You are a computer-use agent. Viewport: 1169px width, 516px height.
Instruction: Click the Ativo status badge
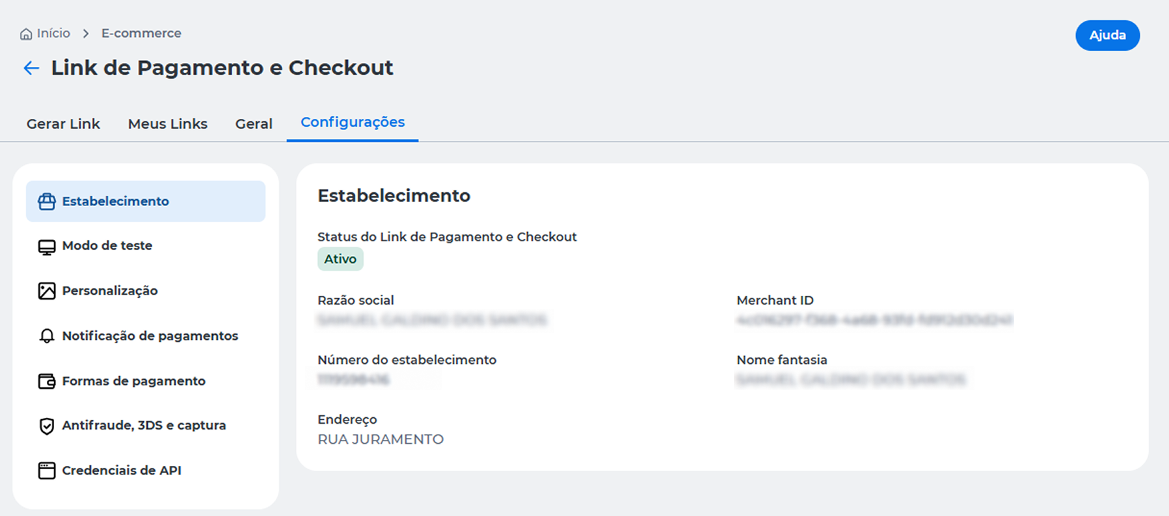pyautogui.click(x=340, y=259)
